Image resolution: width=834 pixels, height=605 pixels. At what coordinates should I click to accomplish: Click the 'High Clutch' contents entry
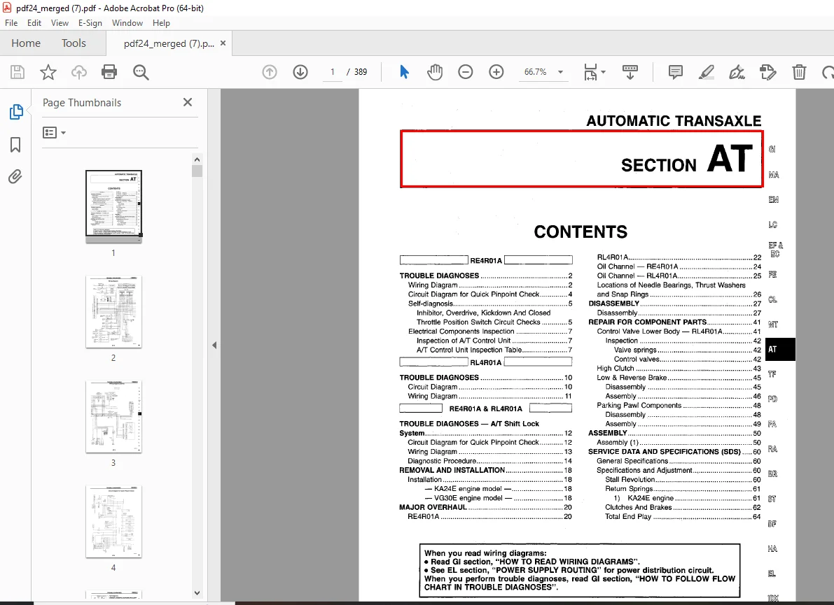tap(679, 368)
